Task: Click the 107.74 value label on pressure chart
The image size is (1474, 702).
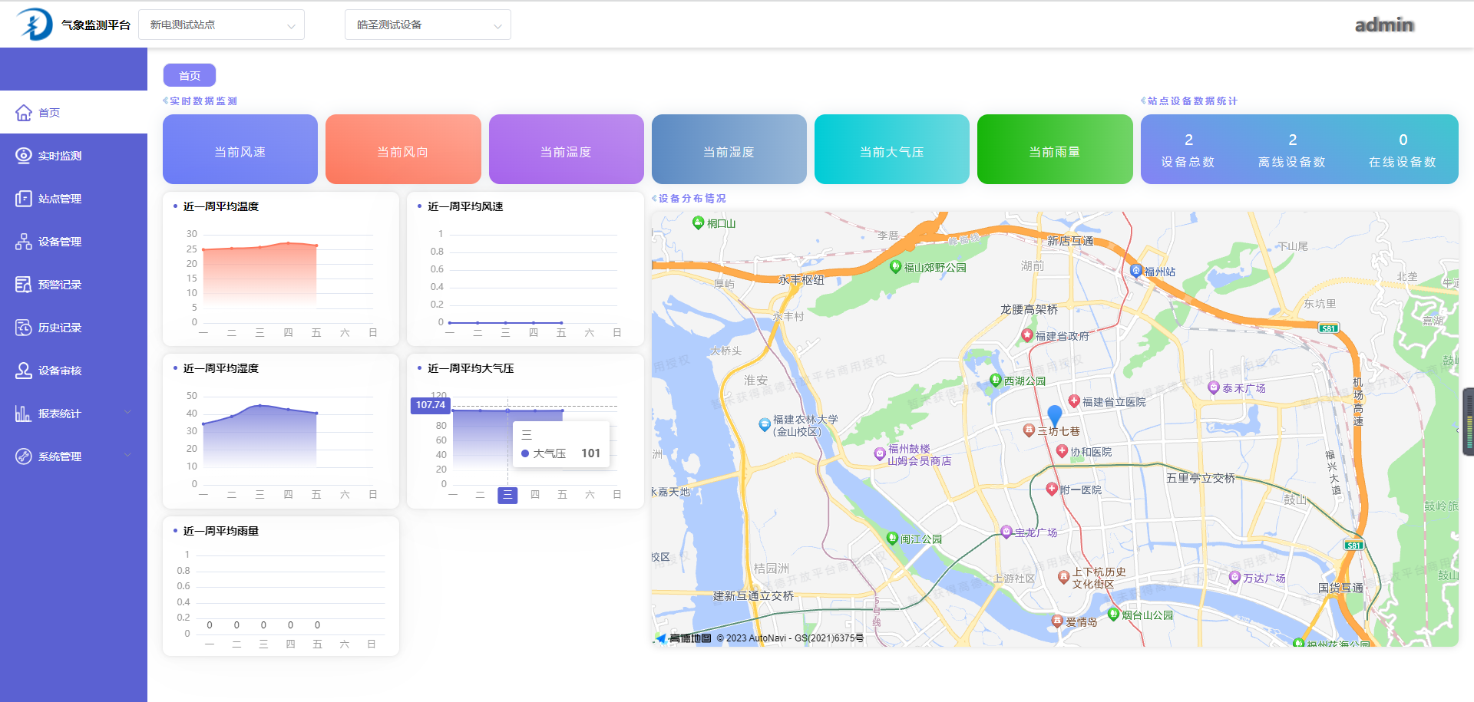Action: click(431, 405)
